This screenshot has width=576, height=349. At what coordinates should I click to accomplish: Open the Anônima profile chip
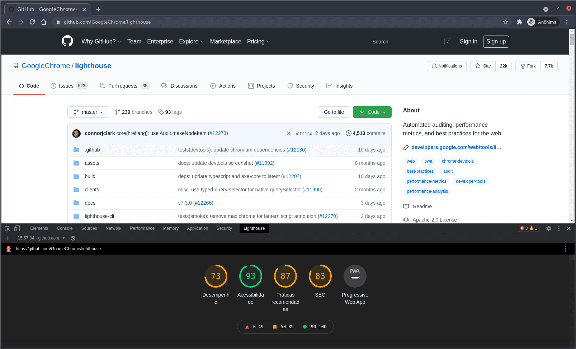543,22
